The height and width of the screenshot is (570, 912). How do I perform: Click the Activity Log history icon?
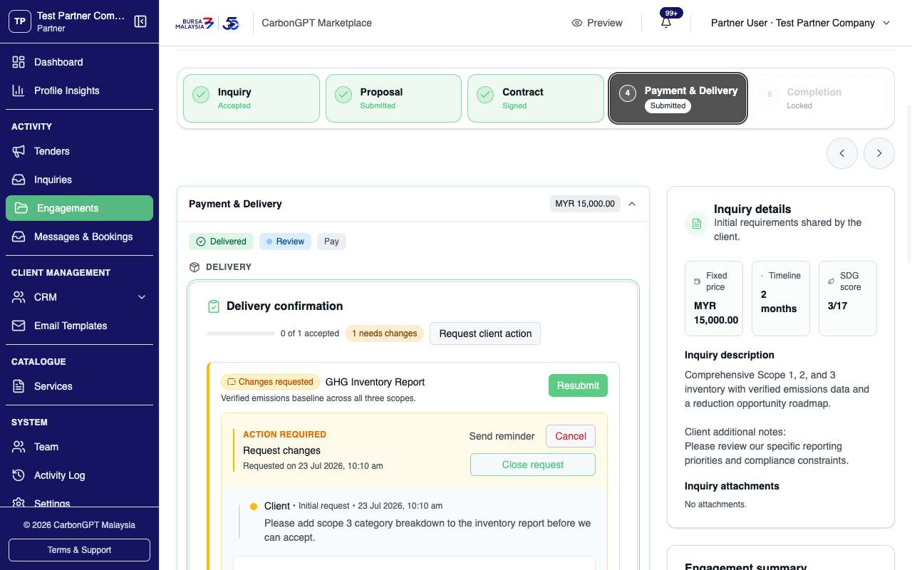point(19,475)
